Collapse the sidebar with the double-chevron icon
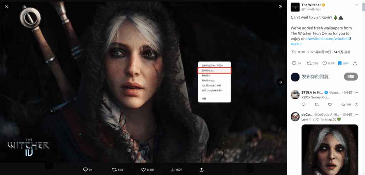Viewport: 365px width, 175px height. (x=280, y=7)
